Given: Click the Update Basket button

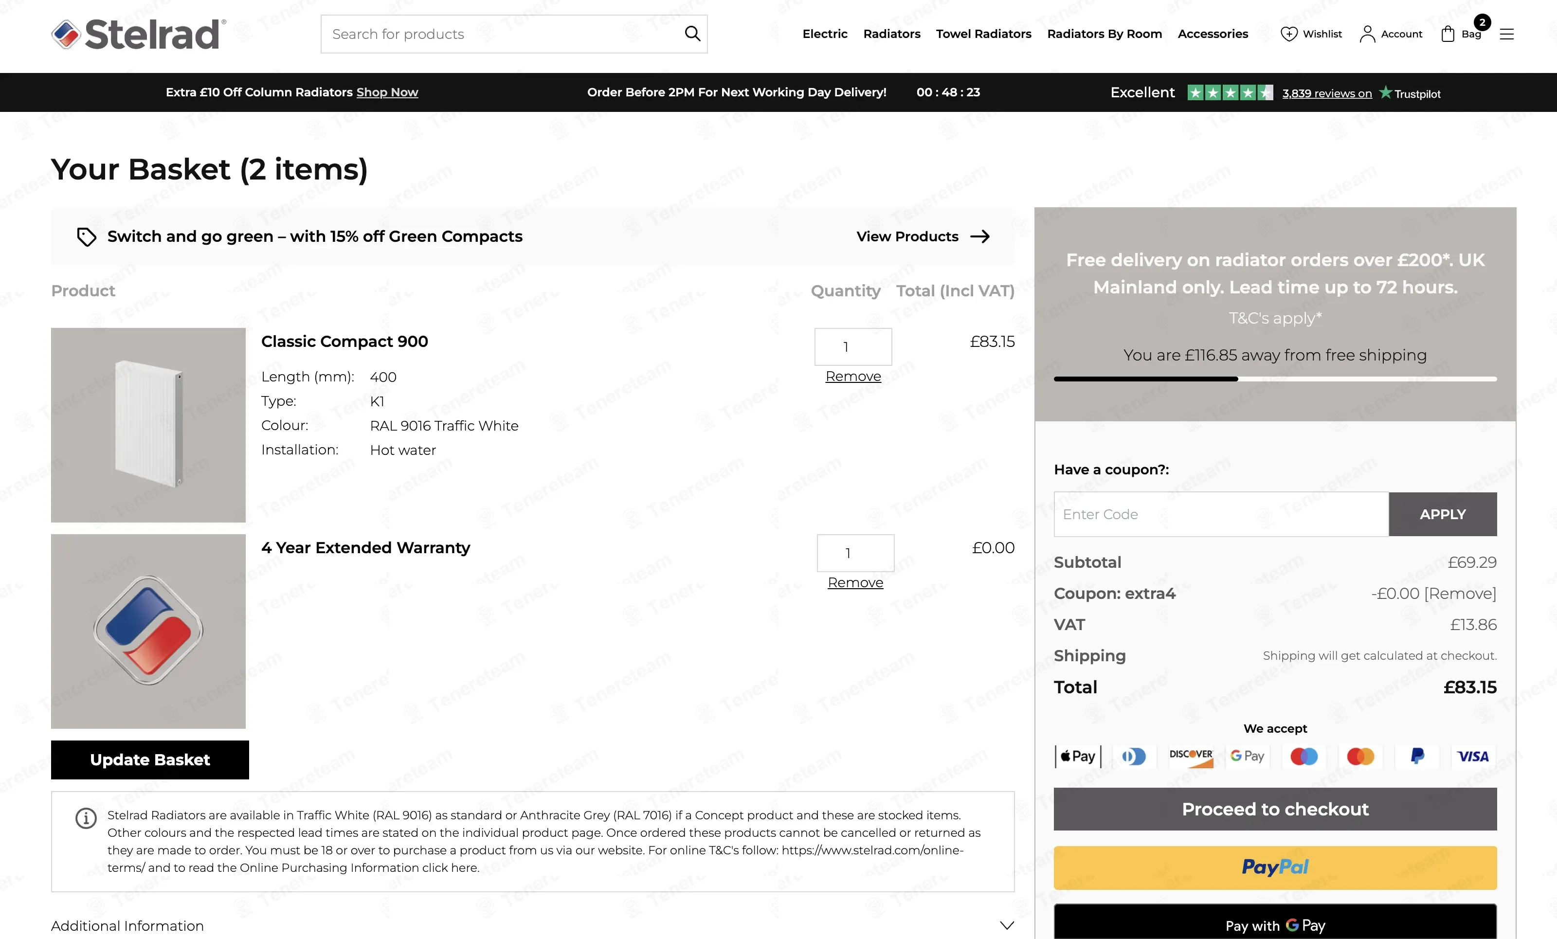Looking at the screenshot, I should (150, 759).
